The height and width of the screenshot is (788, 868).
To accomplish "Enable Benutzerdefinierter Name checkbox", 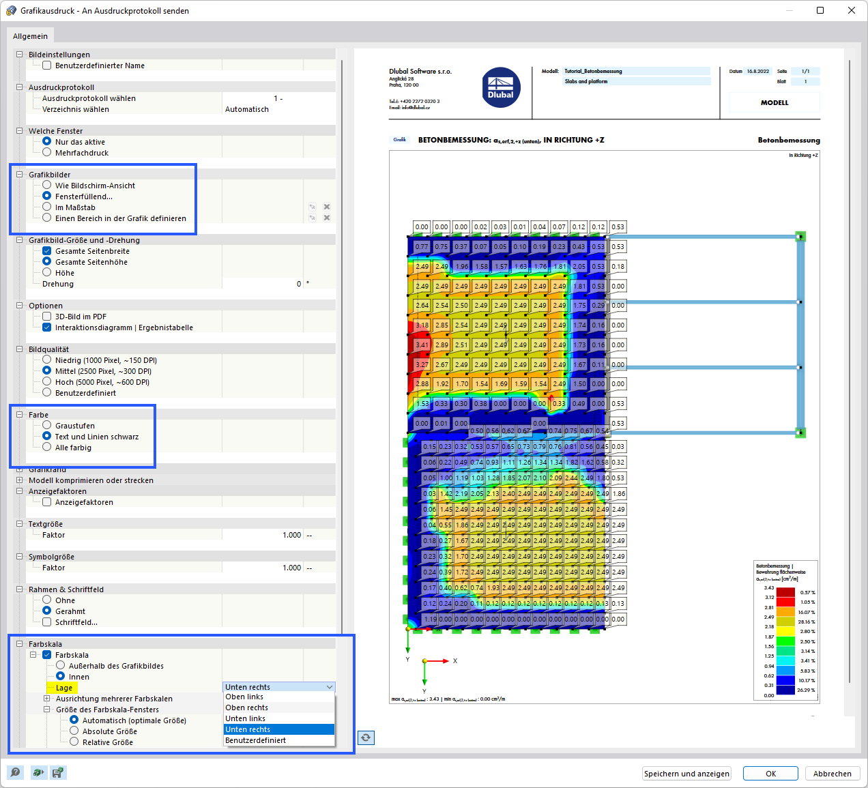I will [x=46, y=65].
